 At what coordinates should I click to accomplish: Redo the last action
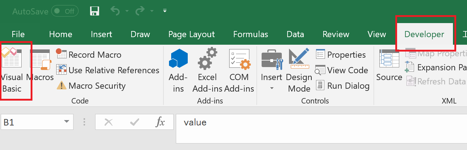click(140, 11)
